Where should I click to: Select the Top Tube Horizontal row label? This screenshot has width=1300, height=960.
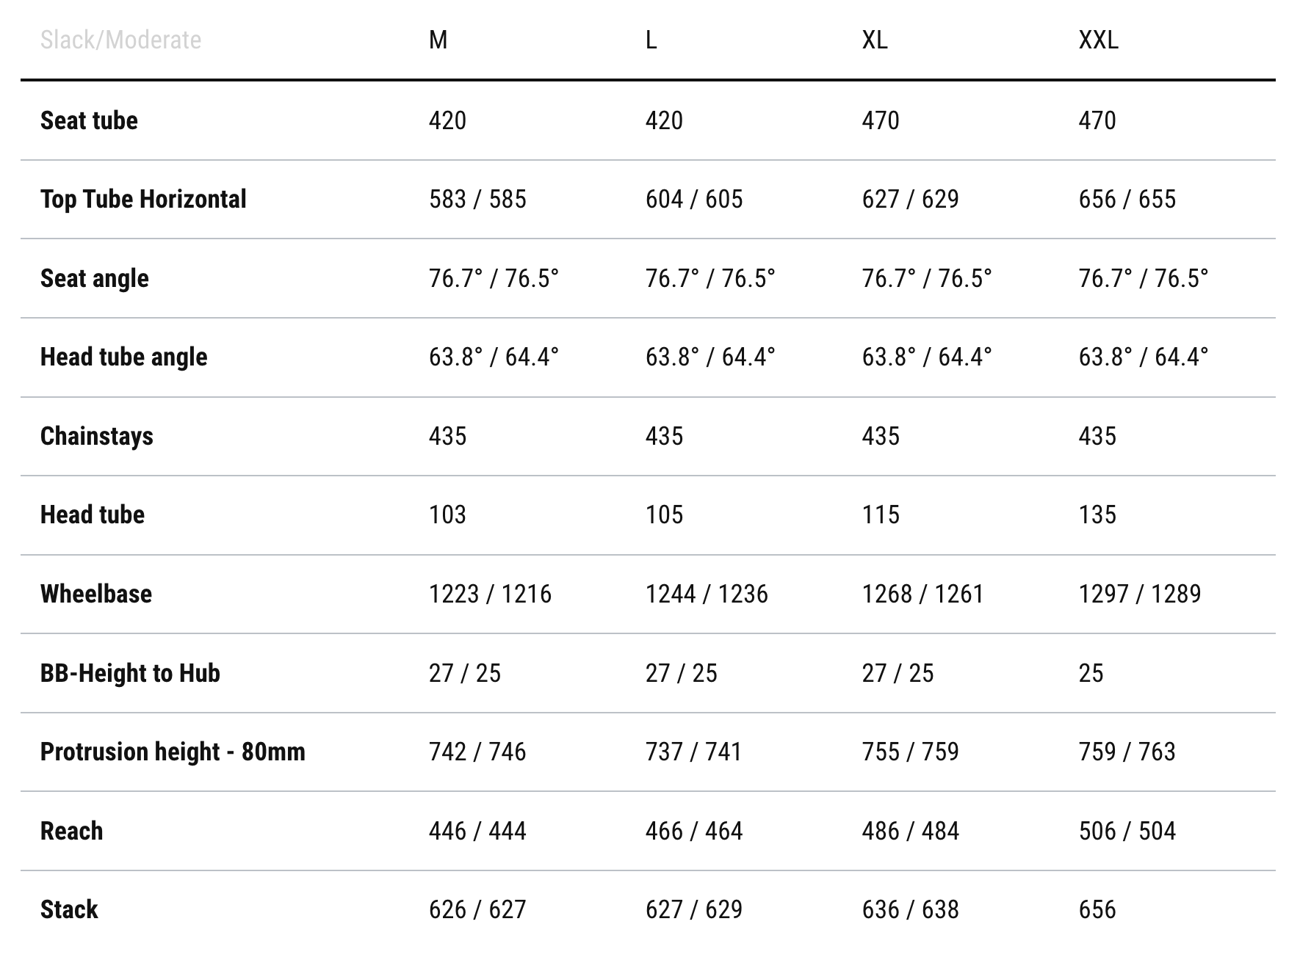coord(143,199)
